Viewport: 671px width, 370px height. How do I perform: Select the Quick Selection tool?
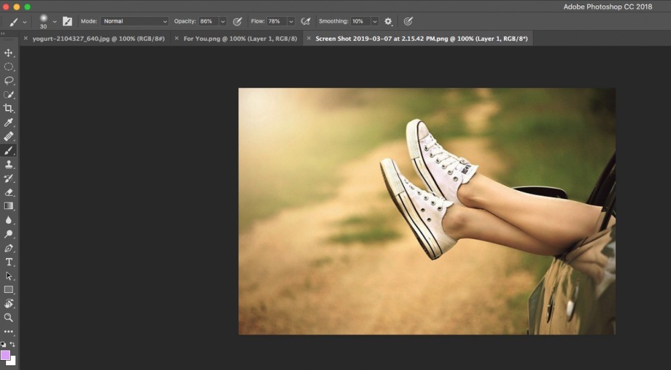click(9, 95)
